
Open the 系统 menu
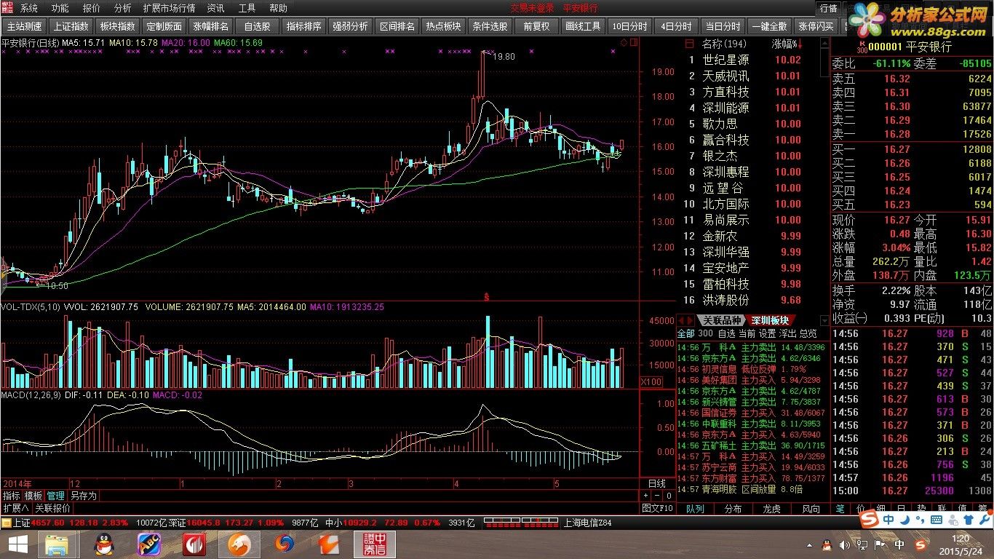[29, 8]
